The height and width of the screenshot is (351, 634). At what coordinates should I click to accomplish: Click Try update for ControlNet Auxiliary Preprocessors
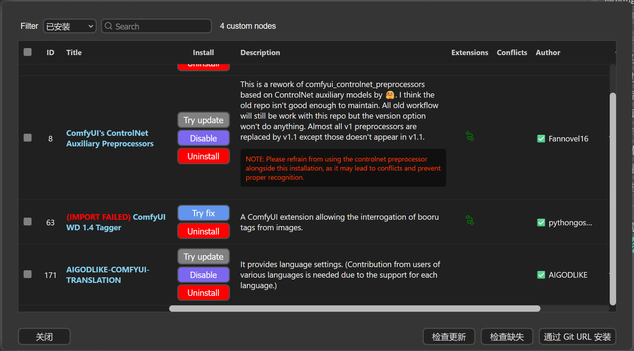[x=203, y=120]
